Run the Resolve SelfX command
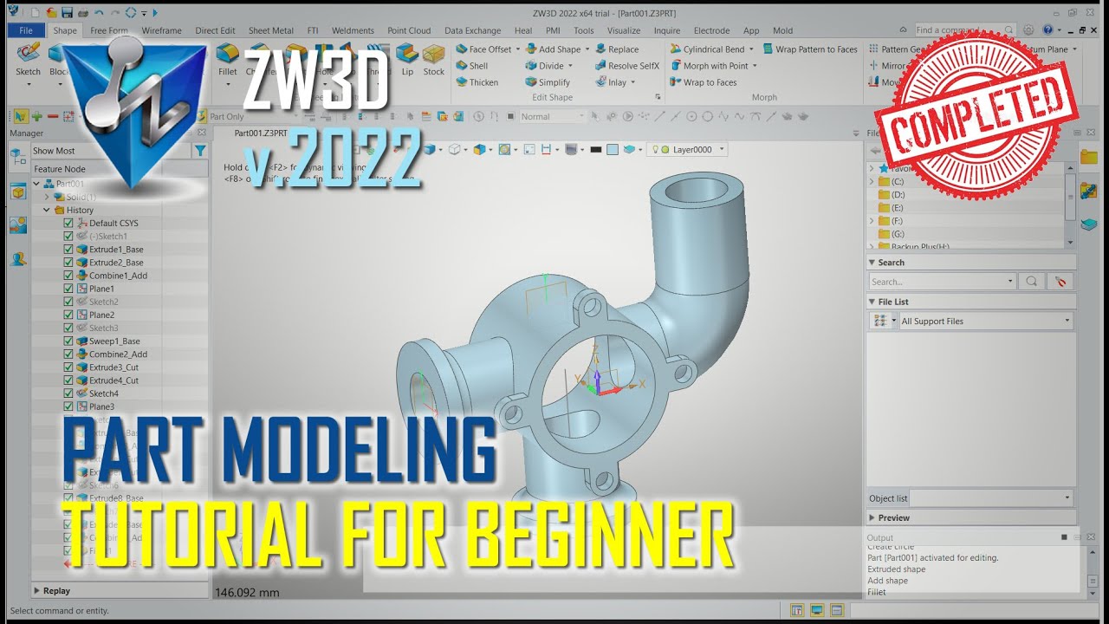Viewport: 1109px width, 624px height. pos(626,66)
